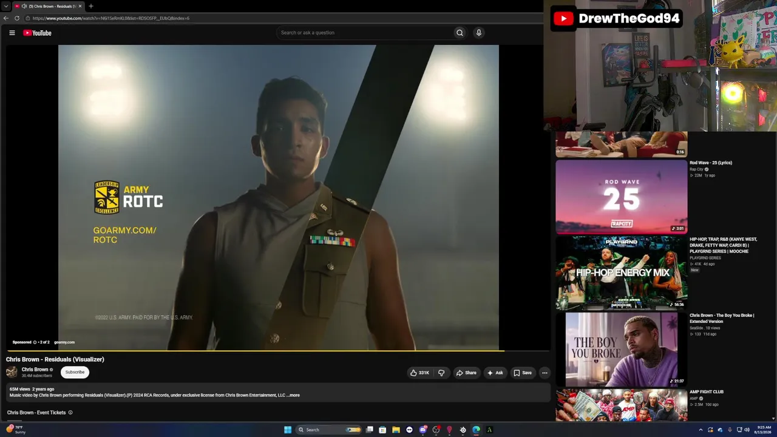Screen dimensions: 777x437
Task: Open The Boy You Broke thumbnail
Action: (622, 350)
